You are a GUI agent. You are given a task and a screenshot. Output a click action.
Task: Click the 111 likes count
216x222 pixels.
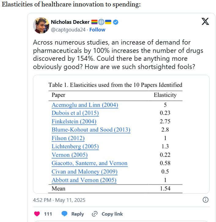(x=48, y=214)
